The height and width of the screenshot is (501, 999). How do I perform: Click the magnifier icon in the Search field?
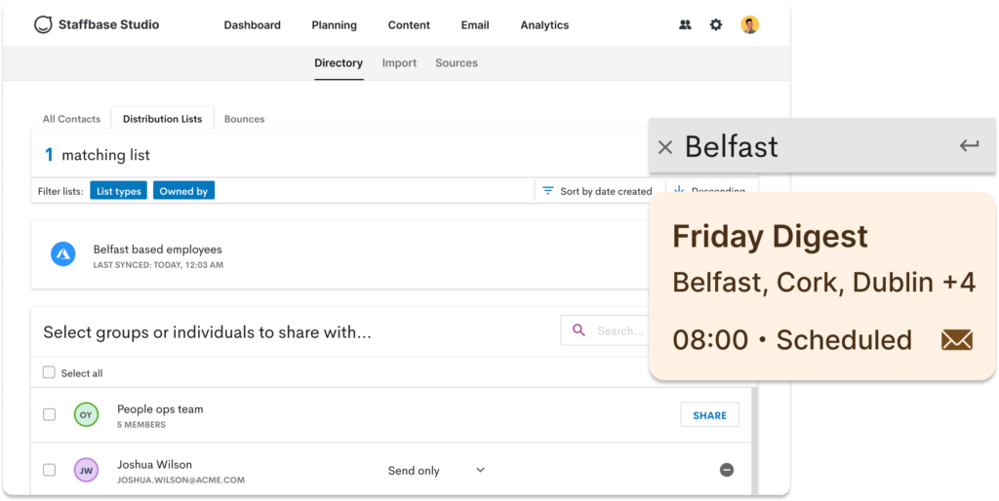click(x=579, y=329)
